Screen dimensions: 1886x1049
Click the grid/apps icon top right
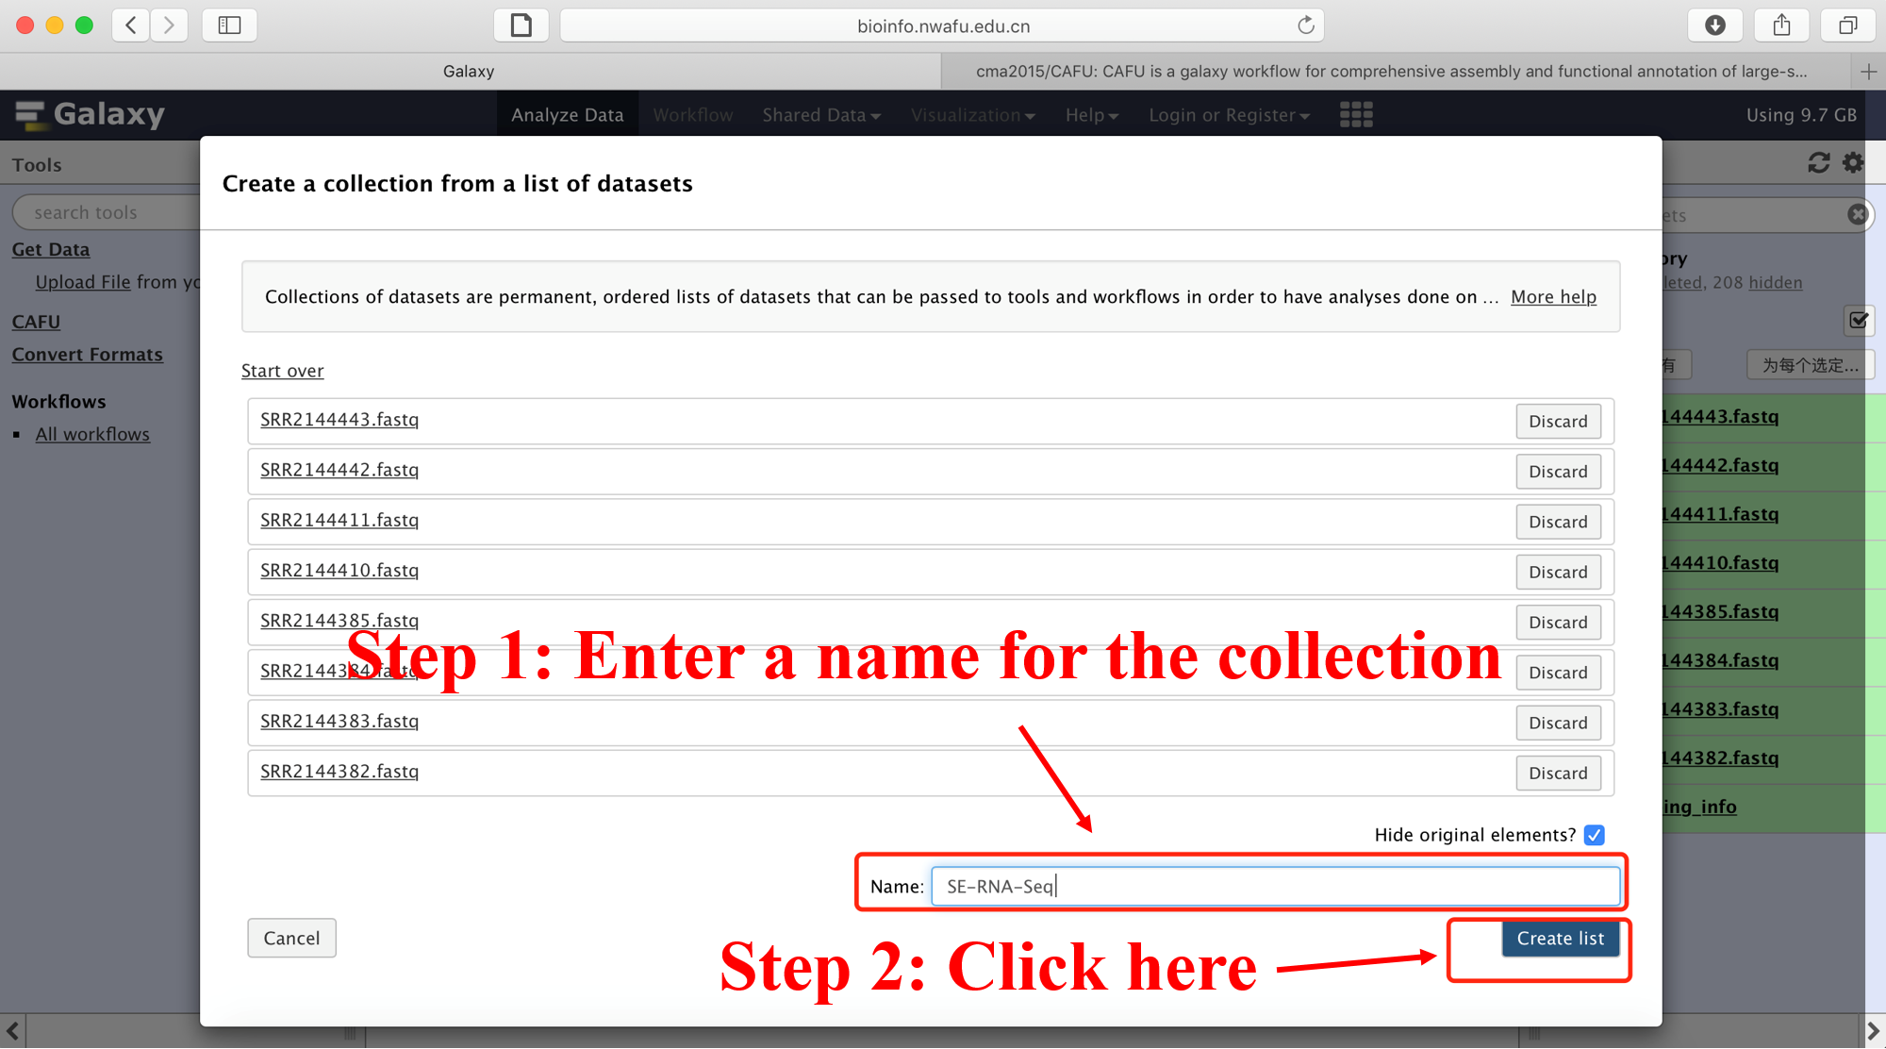tap(1357, 115)
